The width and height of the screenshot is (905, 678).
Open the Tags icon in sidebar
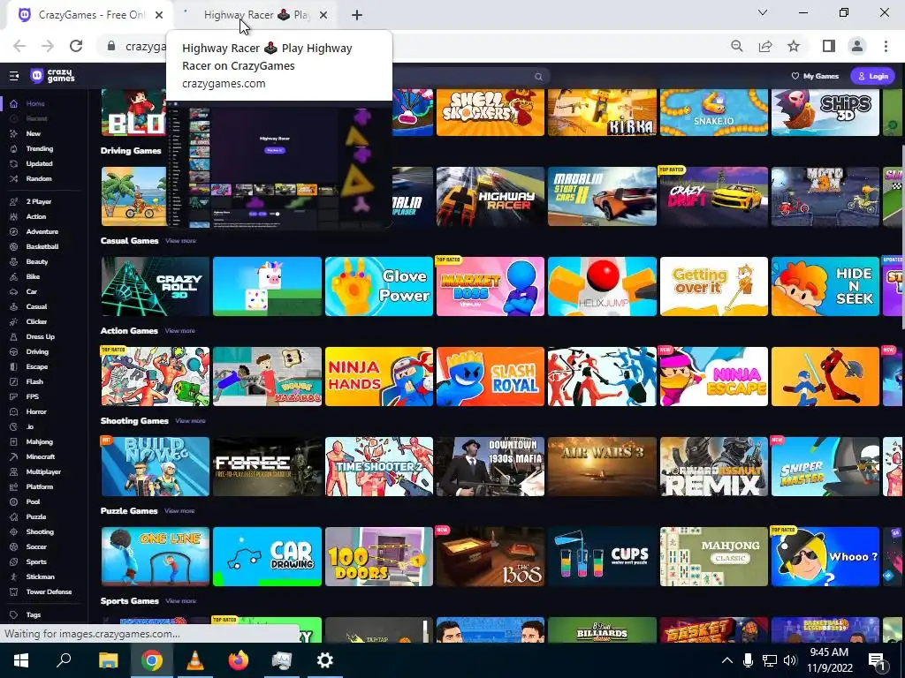[x=14, y=614]
